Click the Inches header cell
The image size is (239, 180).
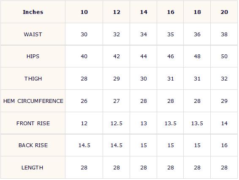(33, 12)
